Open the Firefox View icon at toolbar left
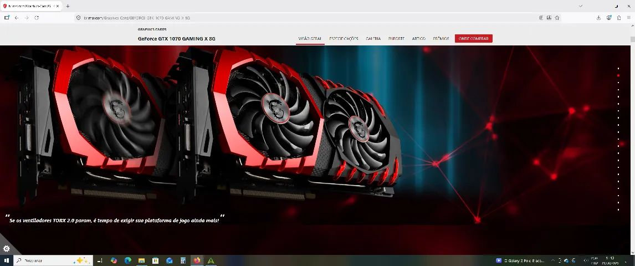Screen dimensions: 635x266 tap(7, 18)
